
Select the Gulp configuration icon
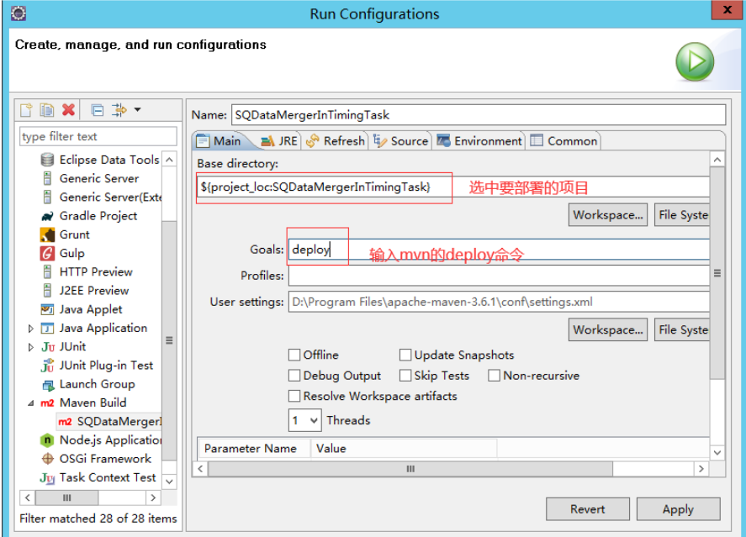(47, 253)
